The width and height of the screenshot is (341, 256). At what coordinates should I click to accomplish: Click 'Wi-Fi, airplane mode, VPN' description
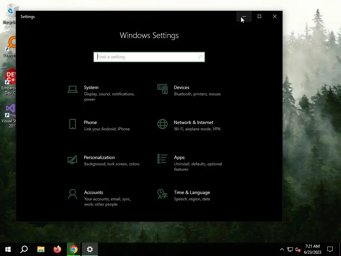[x=197, y=129]
